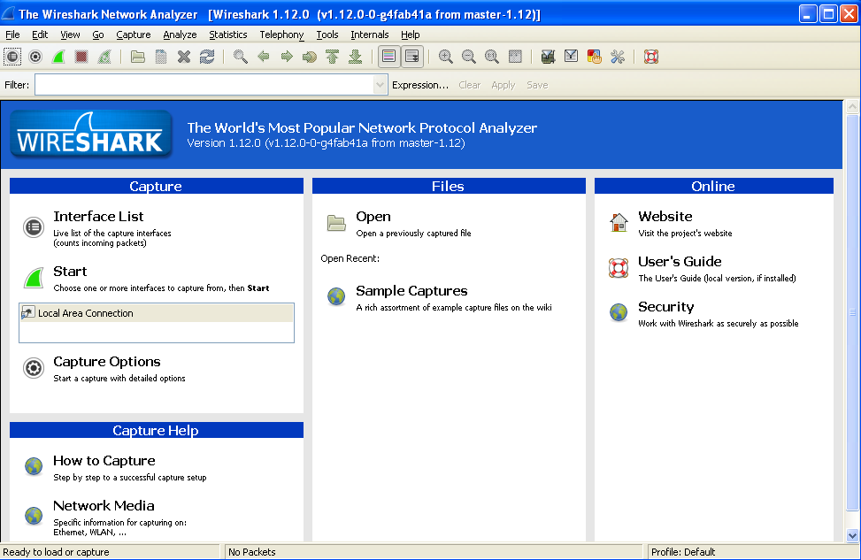Click Profile: Default in status bar
This screenshot has height=560, width=861.
683,552
